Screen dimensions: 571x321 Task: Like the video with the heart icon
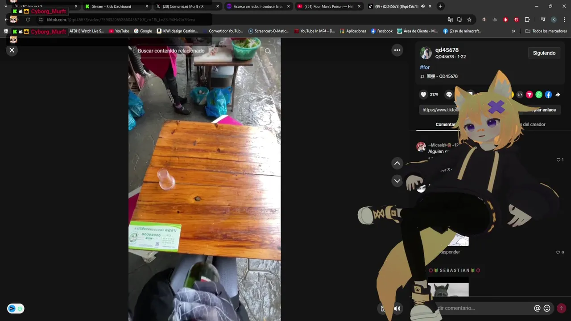point(423,95)
